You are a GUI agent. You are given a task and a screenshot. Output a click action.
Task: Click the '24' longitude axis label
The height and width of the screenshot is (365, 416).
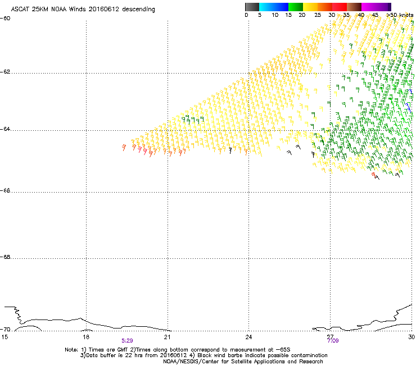pyautogui.click(x=248, y=337)
